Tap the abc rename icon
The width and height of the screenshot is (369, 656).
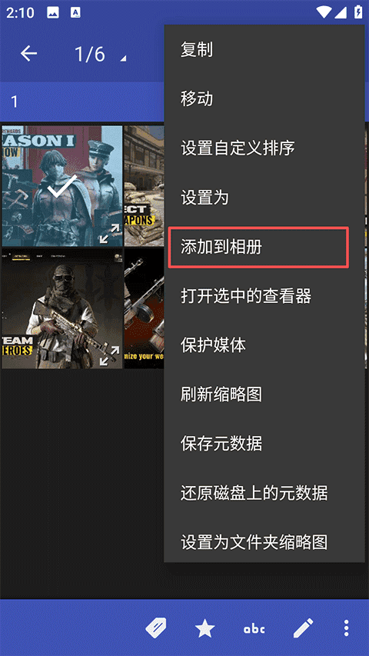click(x=254, y=628)
